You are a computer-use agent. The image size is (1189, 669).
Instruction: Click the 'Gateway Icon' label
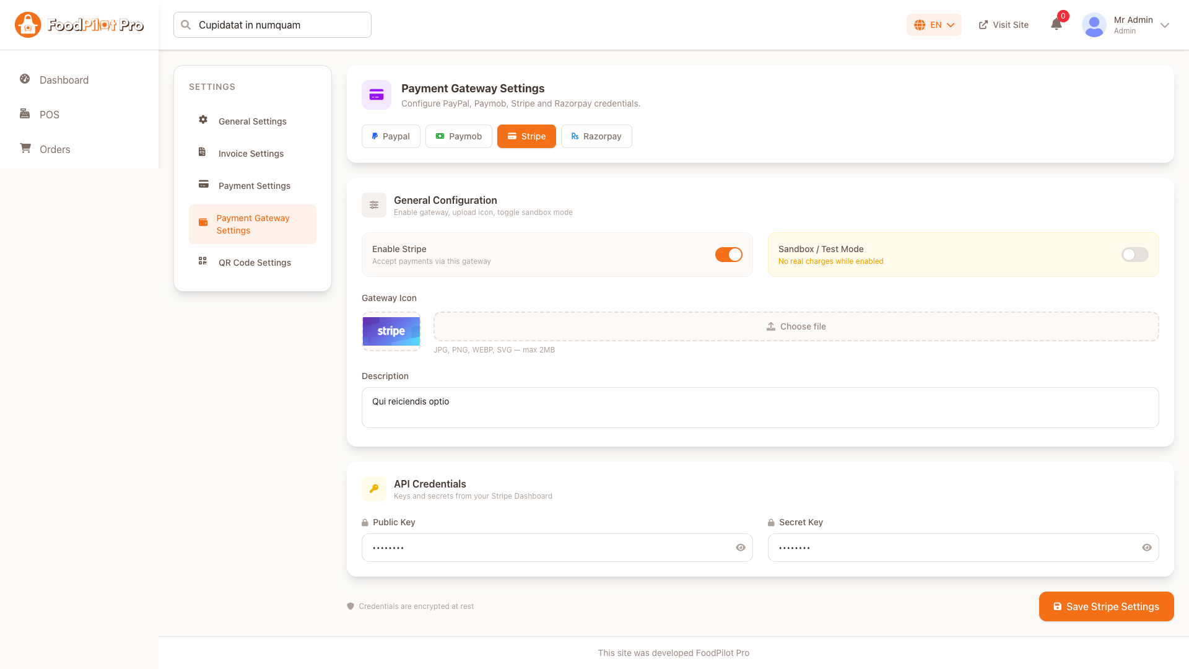(389, 298)
